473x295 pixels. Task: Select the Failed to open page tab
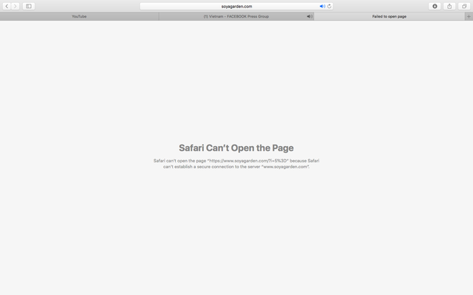[x=389, y=16]
